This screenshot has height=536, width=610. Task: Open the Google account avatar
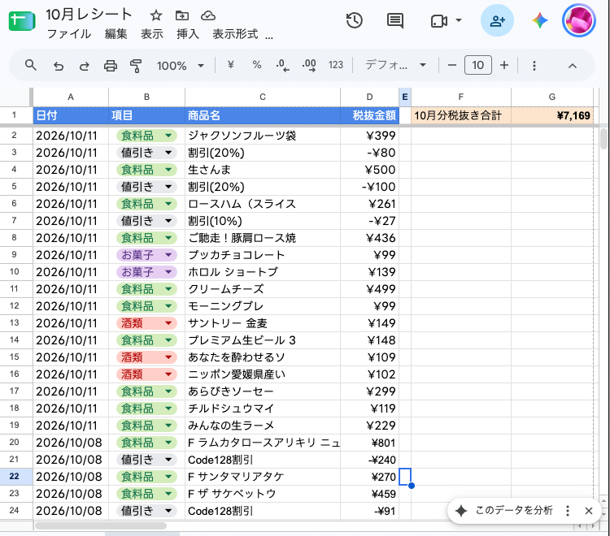(x=579, y=20)
